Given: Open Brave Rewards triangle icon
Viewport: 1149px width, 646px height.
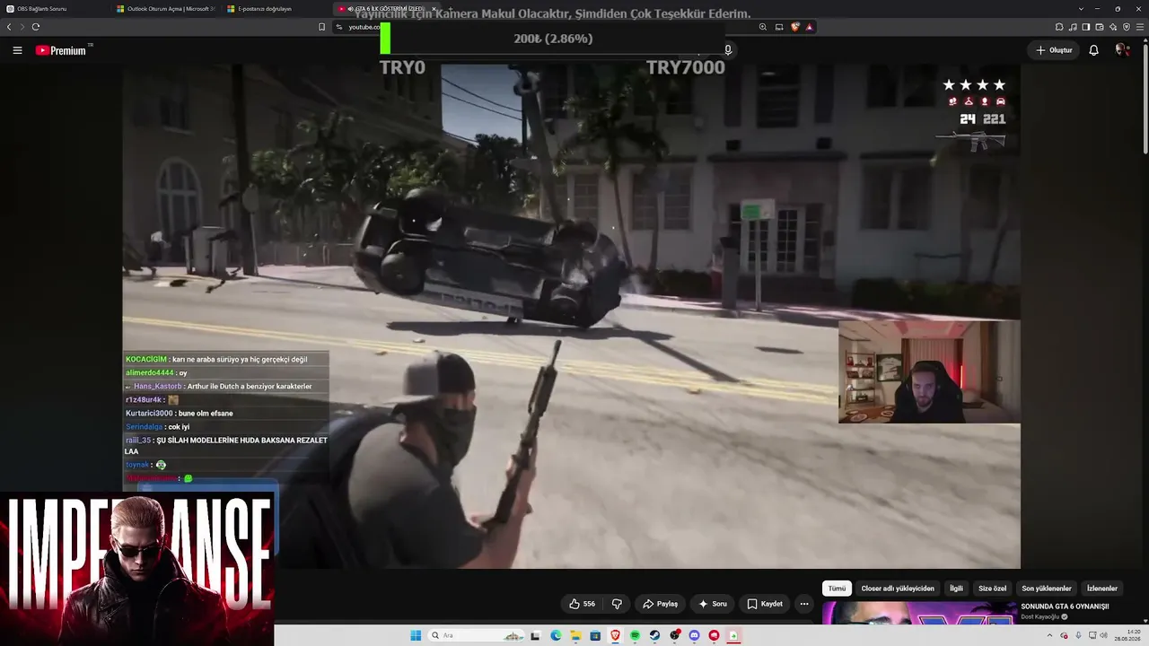Looking at the screenshot, I should [809, 27].
